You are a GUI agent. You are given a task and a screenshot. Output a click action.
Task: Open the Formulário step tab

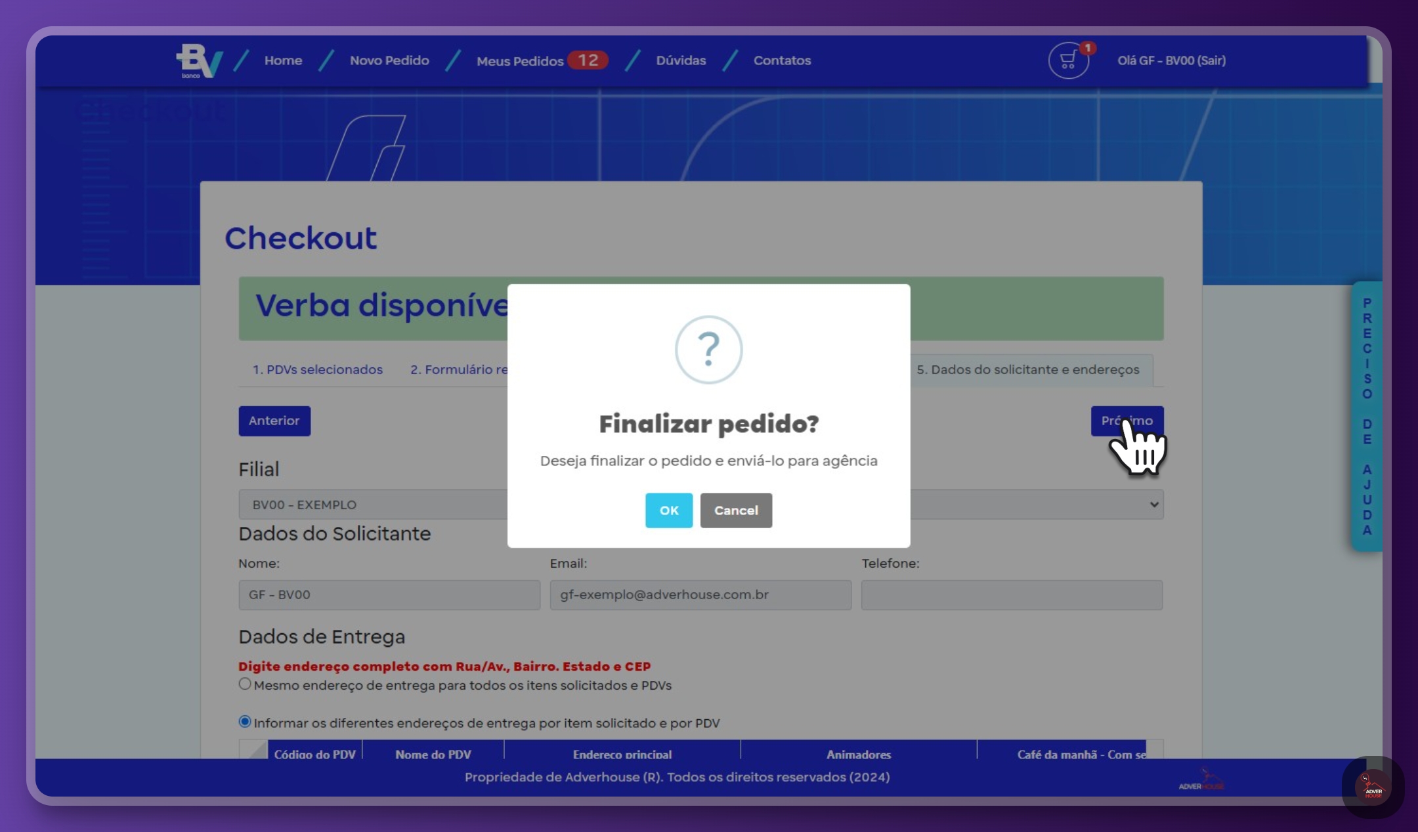click(x=459, y=369)
